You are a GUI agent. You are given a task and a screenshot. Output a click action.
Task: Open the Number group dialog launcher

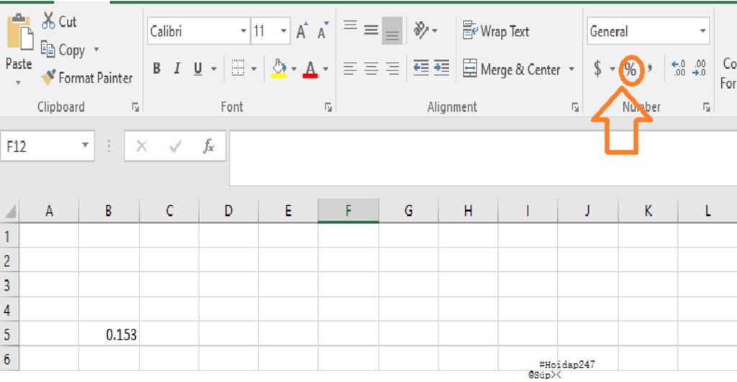click(x=706, y=107)
